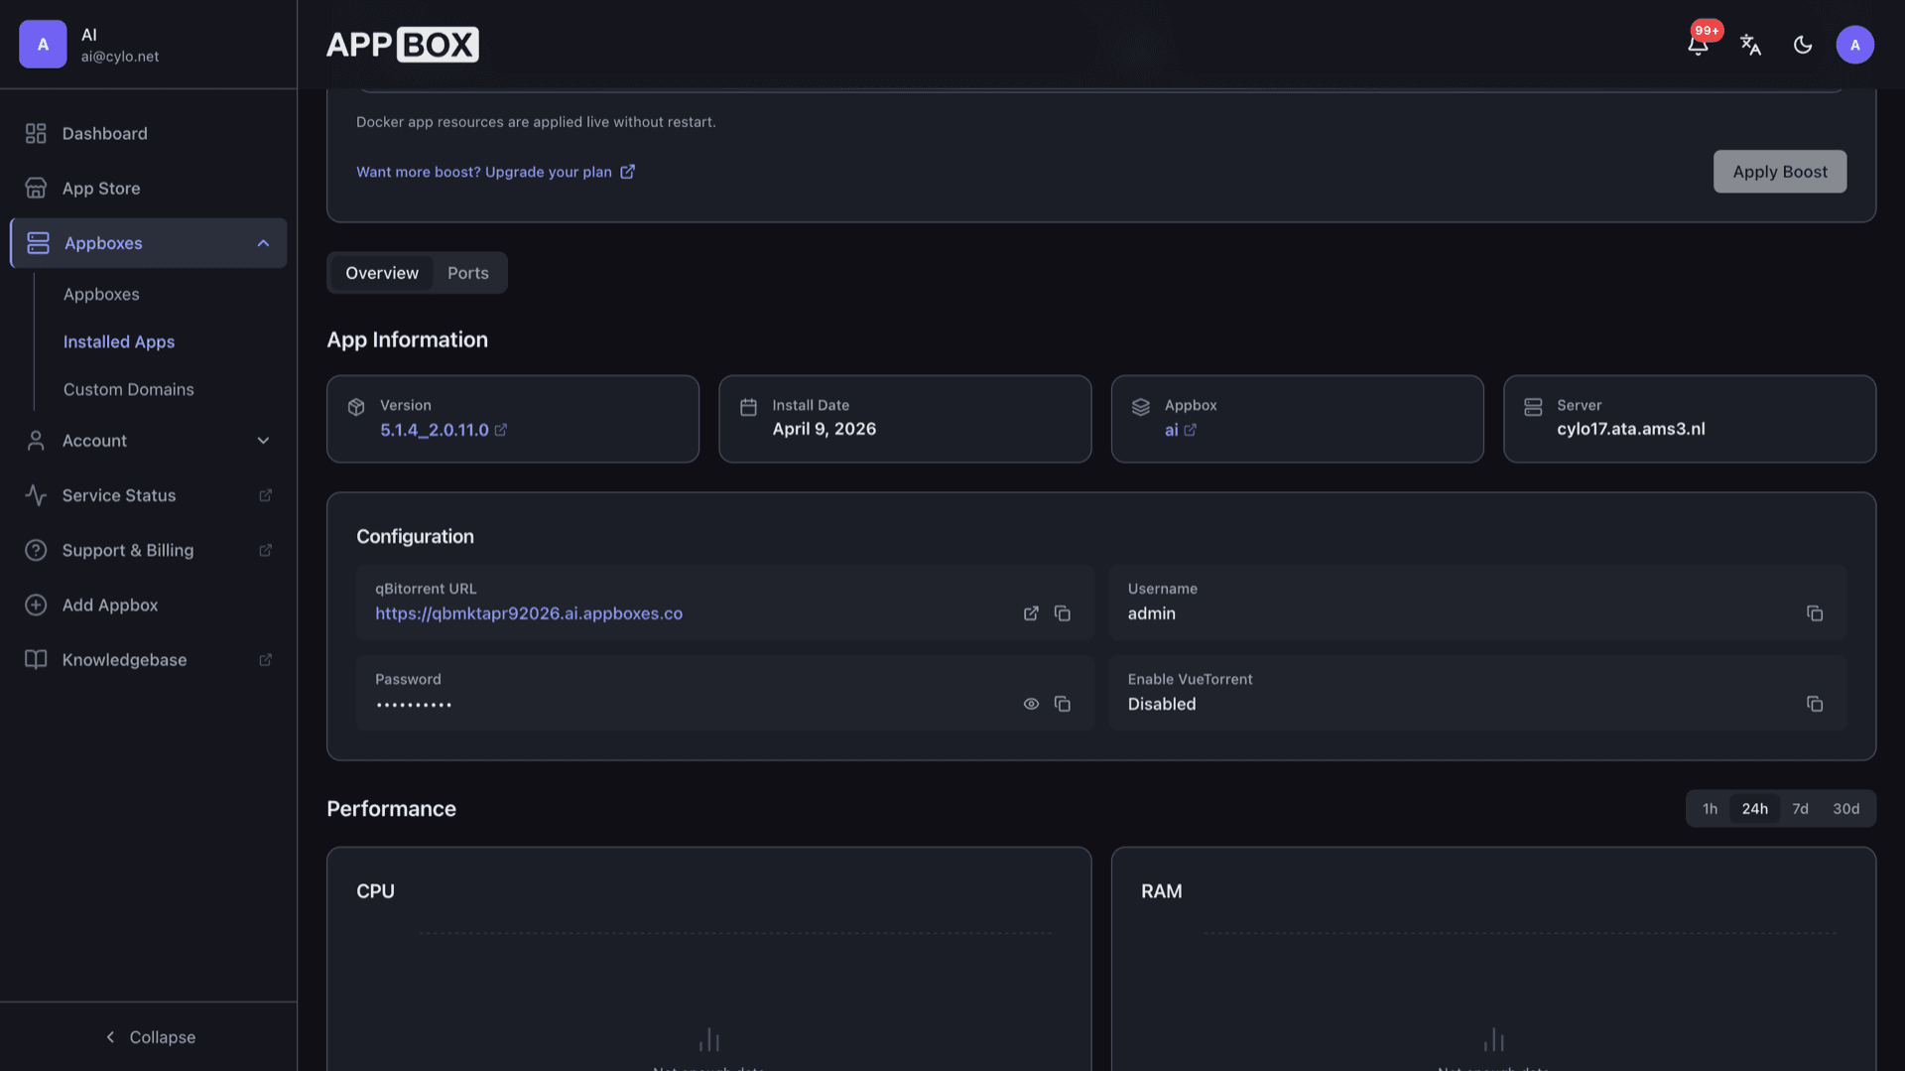Viewport: 1905px width, 1071px height.
Task: Open the language translation menu
Action: click(x=1750, y=45)
